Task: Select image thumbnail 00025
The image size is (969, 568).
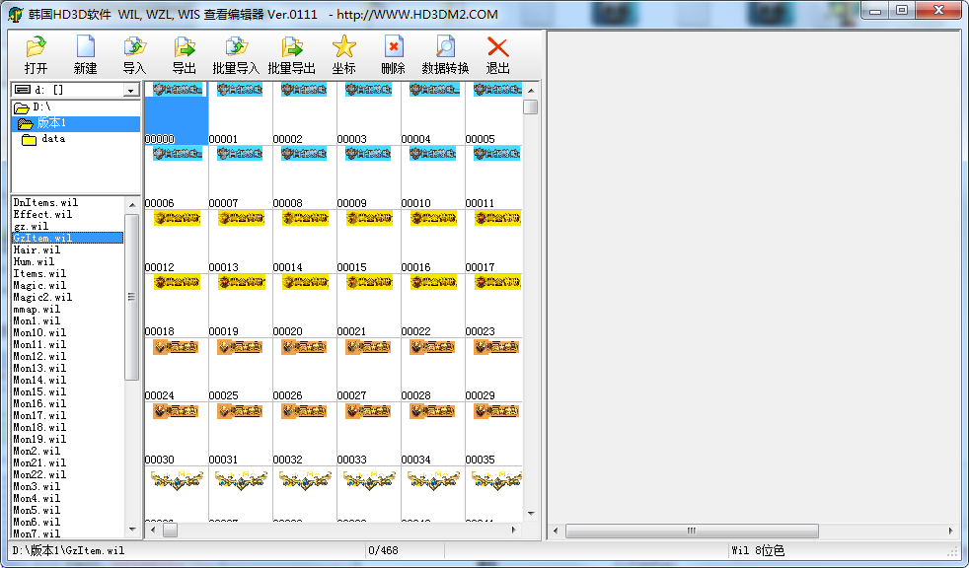Action: [x=241, y=371]
